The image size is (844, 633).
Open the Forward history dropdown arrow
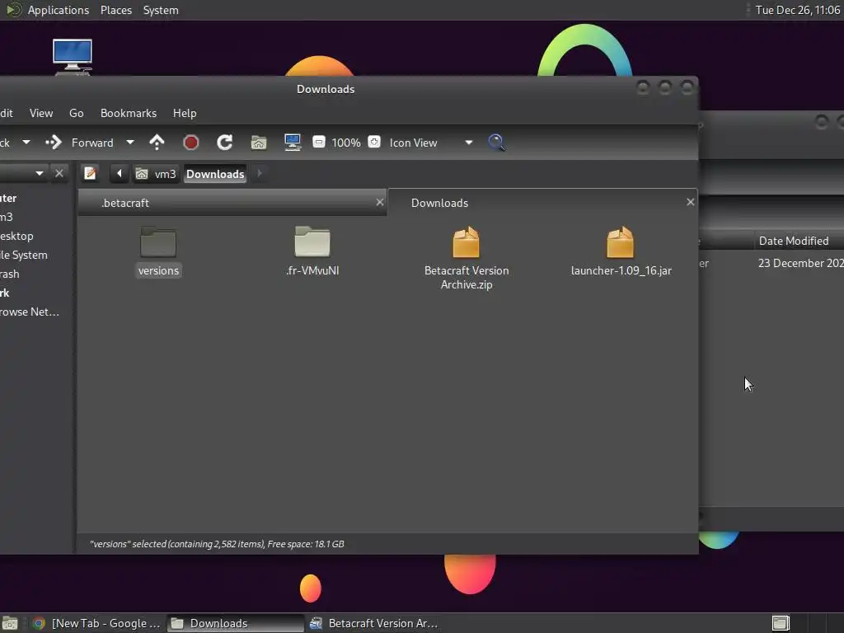point(129,143)
